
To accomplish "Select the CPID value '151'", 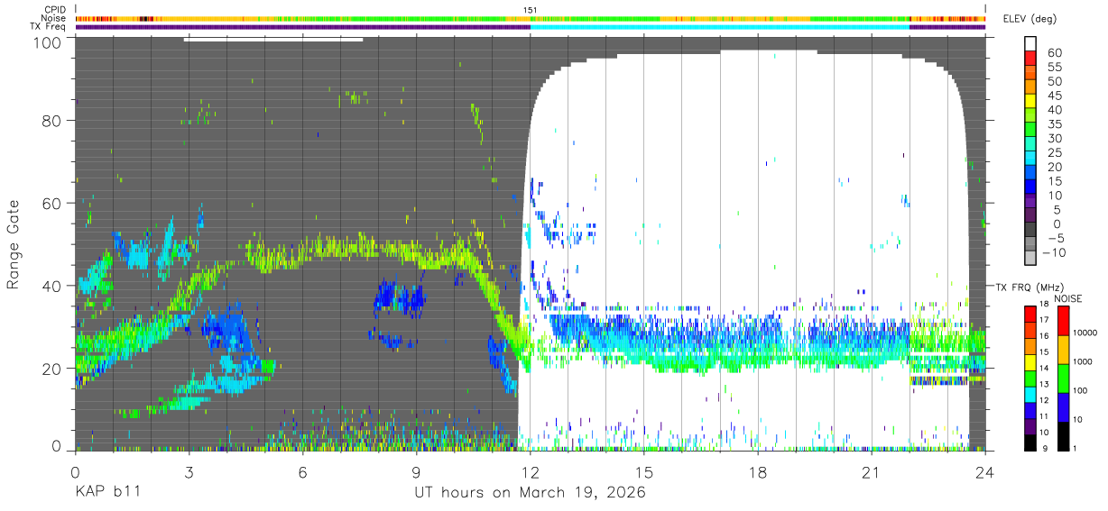I will click(531, 10).
